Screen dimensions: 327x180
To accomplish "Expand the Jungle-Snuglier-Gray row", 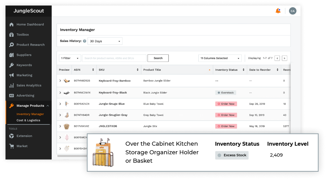I will point(60,115).
